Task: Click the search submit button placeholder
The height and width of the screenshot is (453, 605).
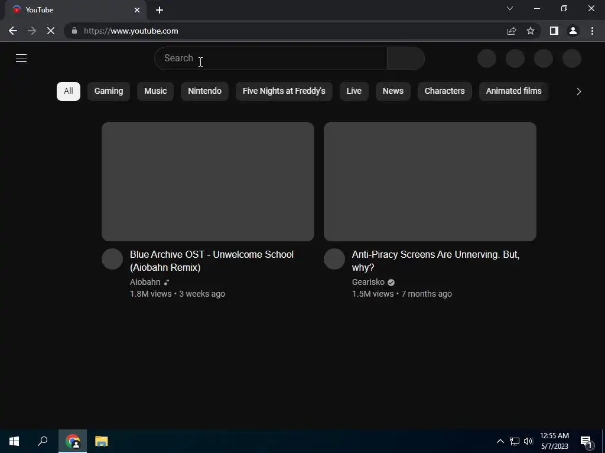Action: [x=406, y=58]
